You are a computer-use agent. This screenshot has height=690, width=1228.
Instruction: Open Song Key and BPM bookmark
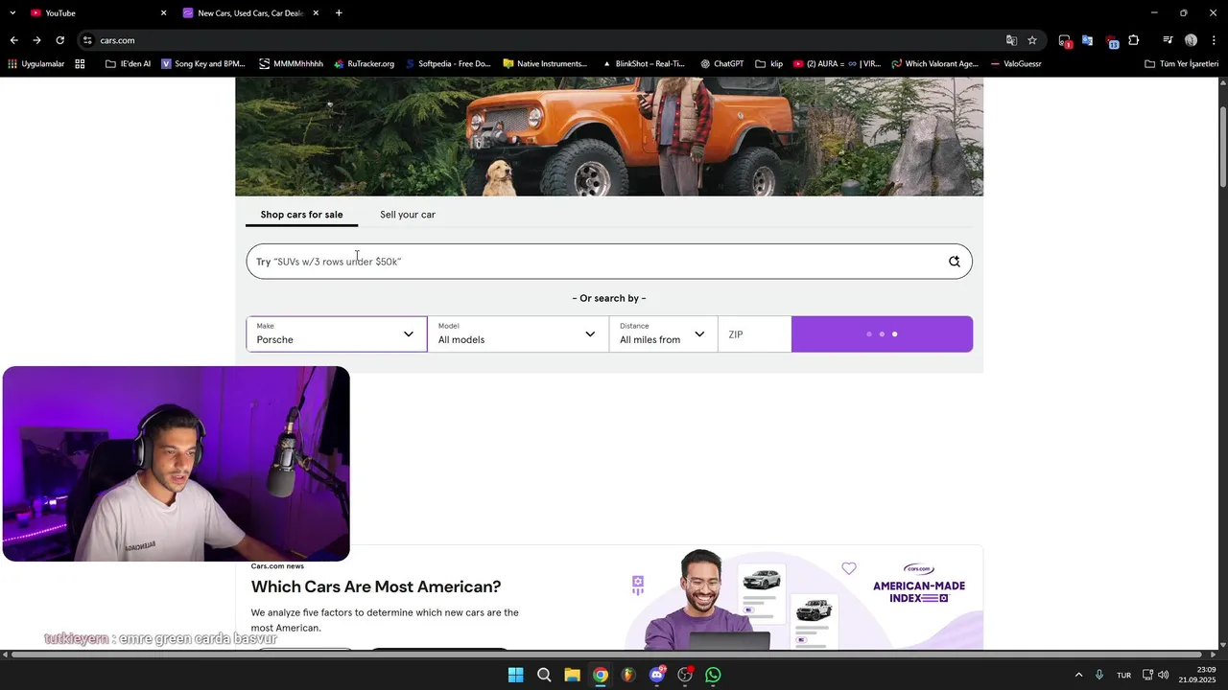(203, 64)
